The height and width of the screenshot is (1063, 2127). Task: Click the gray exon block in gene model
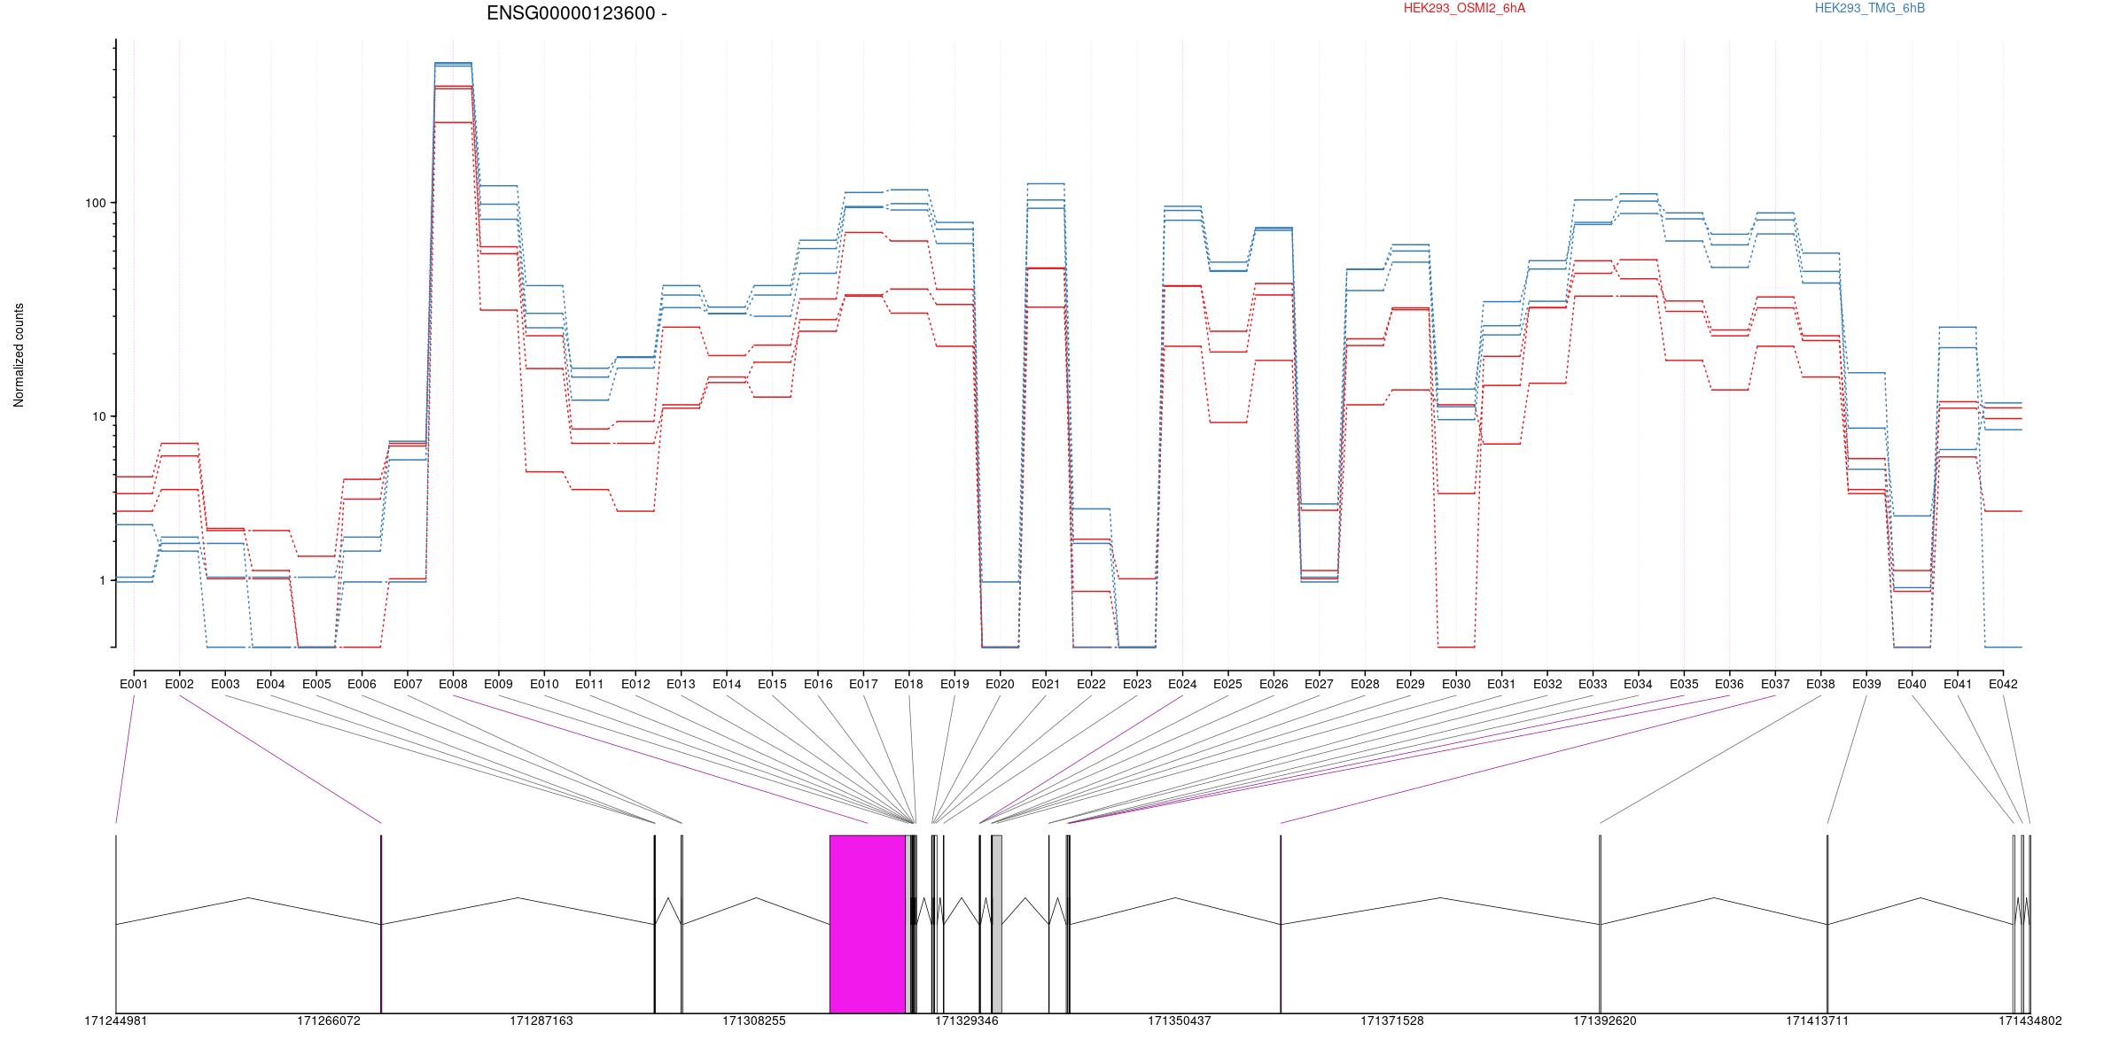tap(997, 924)
